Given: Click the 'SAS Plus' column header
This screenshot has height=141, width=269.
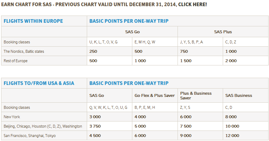Looking at the screenshot, I should click(x=223, y=32).
